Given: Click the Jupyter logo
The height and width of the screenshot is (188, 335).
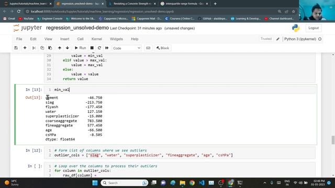Looking at the screenshot, I should click(x=28, y=28).
